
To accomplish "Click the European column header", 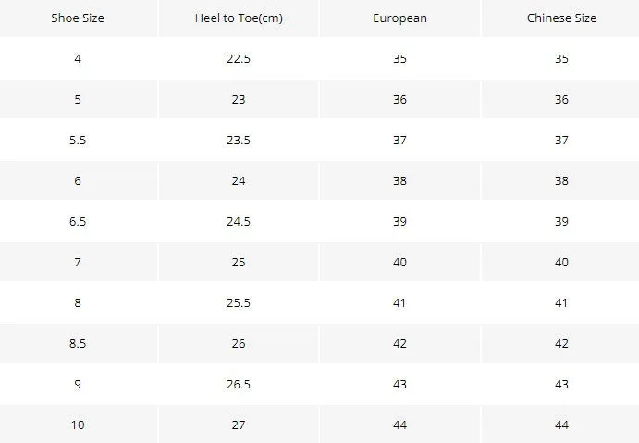I will click(399, 18).
